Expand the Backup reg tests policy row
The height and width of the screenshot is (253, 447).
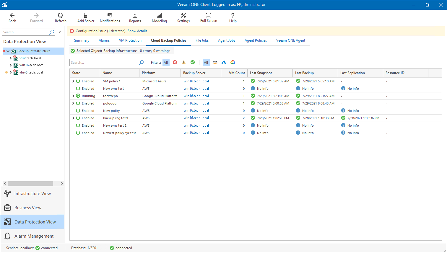click(x=73, y=118)
